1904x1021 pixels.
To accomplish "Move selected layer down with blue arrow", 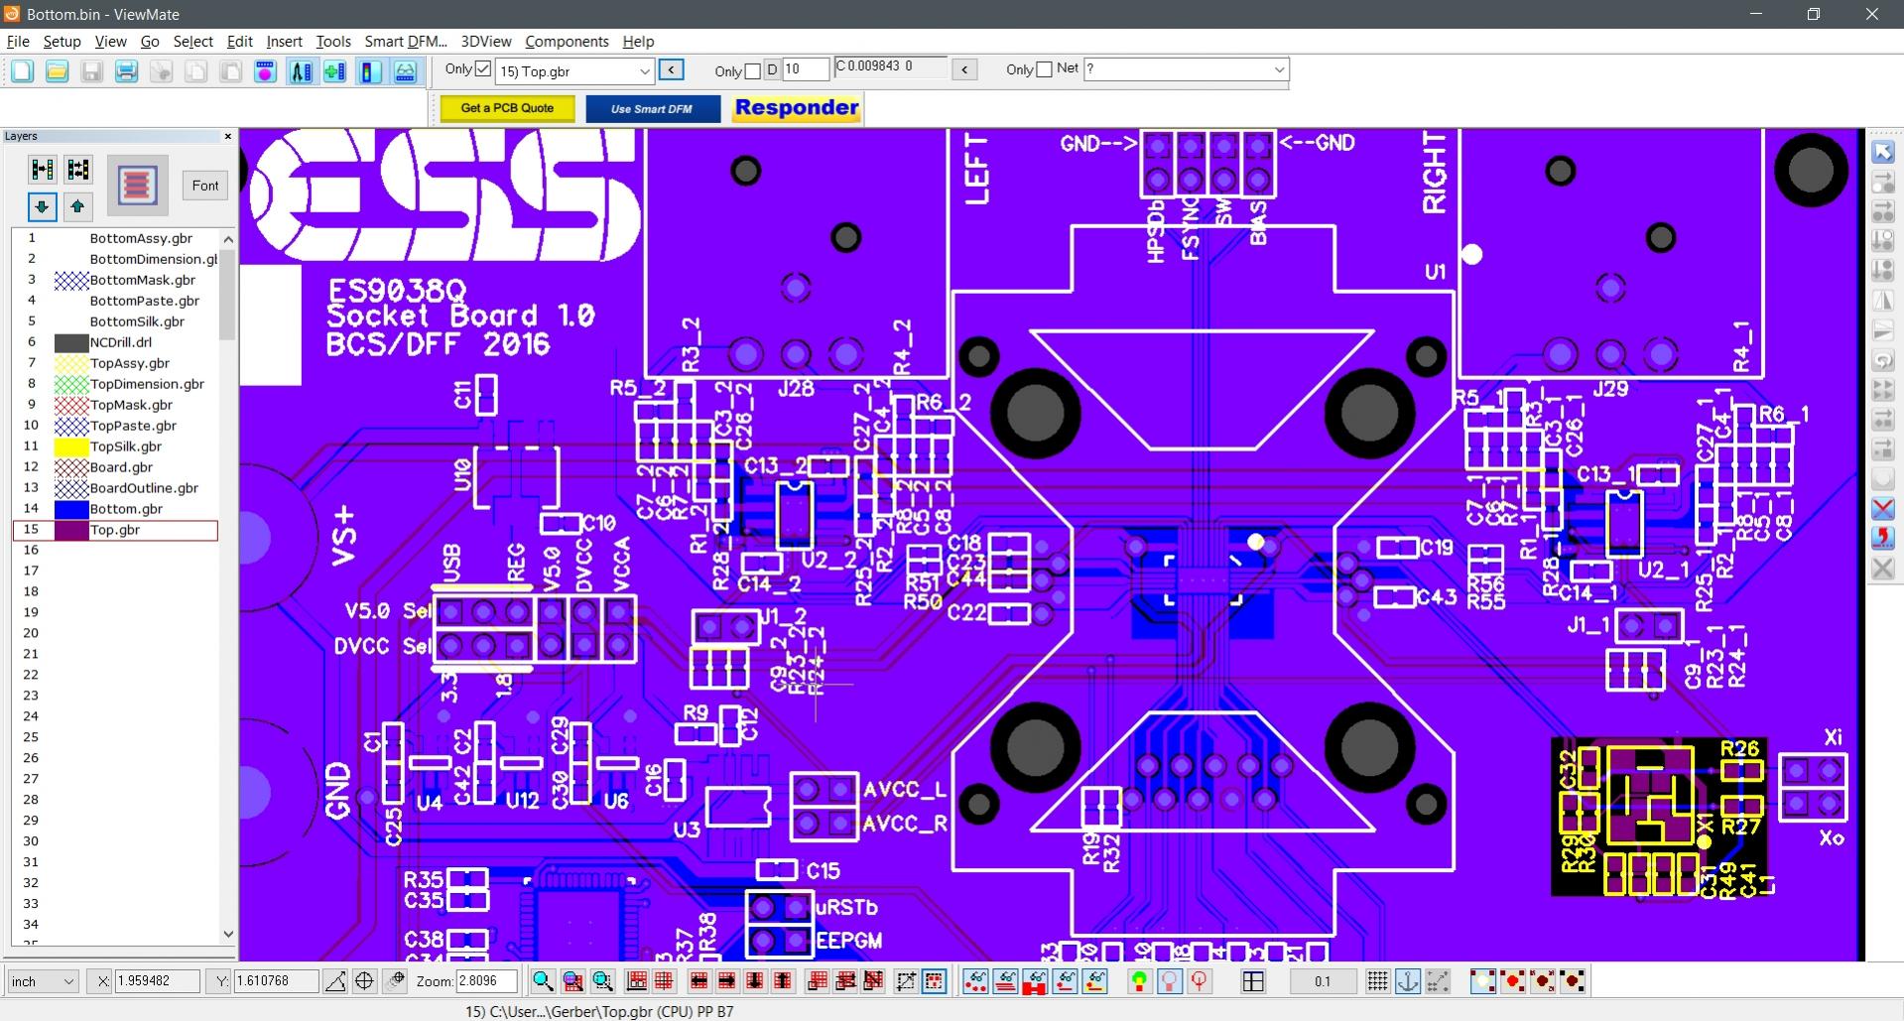I will pyautogui.click(x=42, y=206).
